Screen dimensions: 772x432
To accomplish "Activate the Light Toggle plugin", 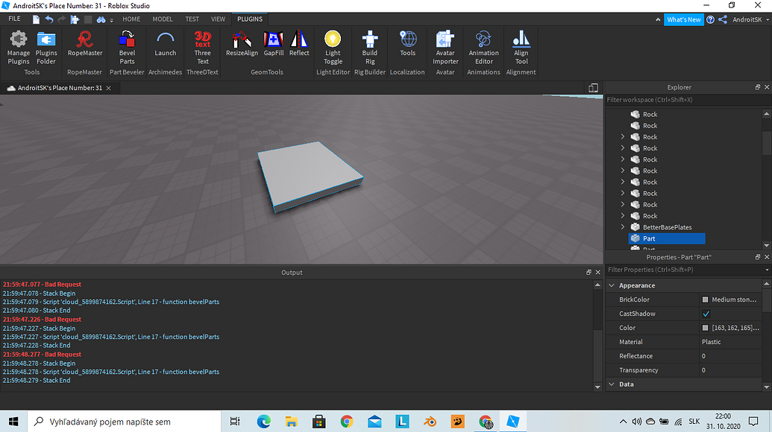I will tap(333, 48).
